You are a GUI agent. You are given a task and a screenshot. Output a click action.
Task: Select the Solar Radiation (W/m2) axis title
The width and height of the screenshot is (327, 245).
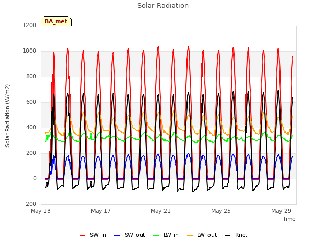tap(7, 116)
